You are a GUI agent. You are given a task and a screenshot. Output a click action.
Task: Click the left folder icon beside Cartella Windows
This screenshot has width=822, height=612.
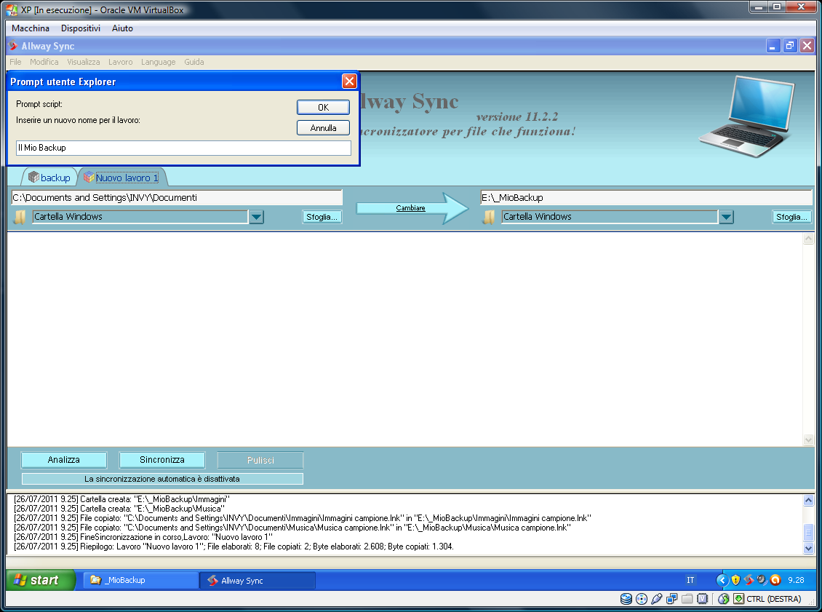pos(20,217)
